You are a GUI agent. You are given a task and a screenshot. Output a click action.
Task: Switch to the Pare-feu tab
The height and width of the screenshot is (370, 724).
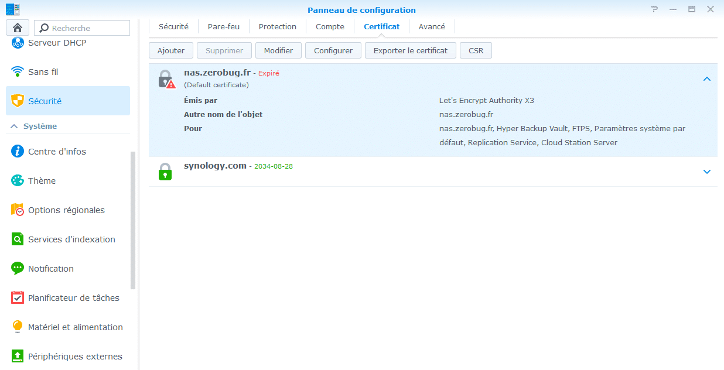pos(223,26)
